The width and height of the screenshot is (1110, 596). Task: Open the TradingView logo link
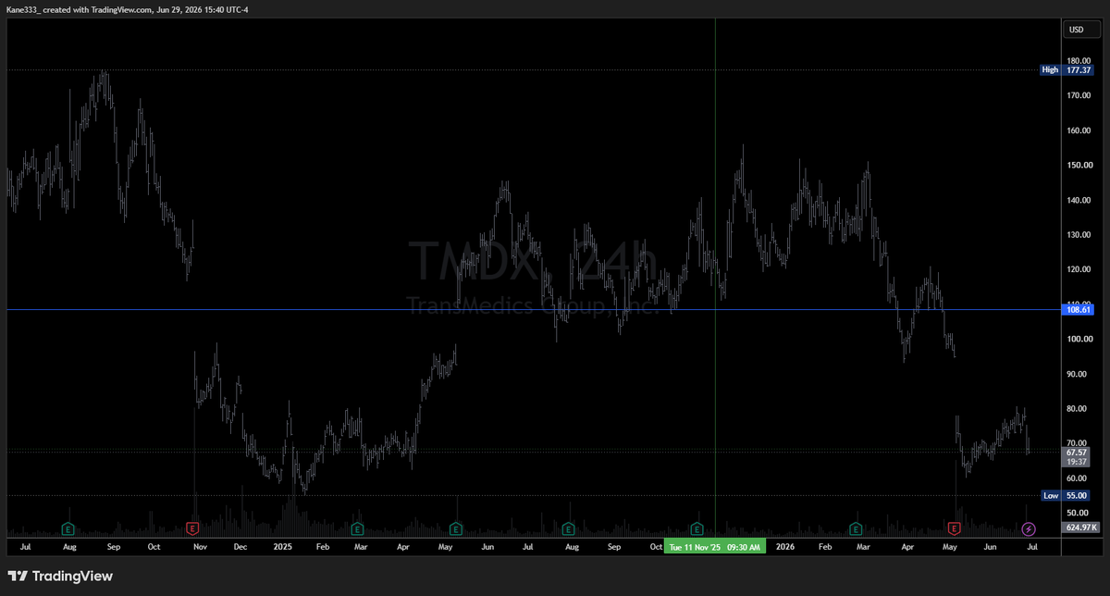(60, 576)
